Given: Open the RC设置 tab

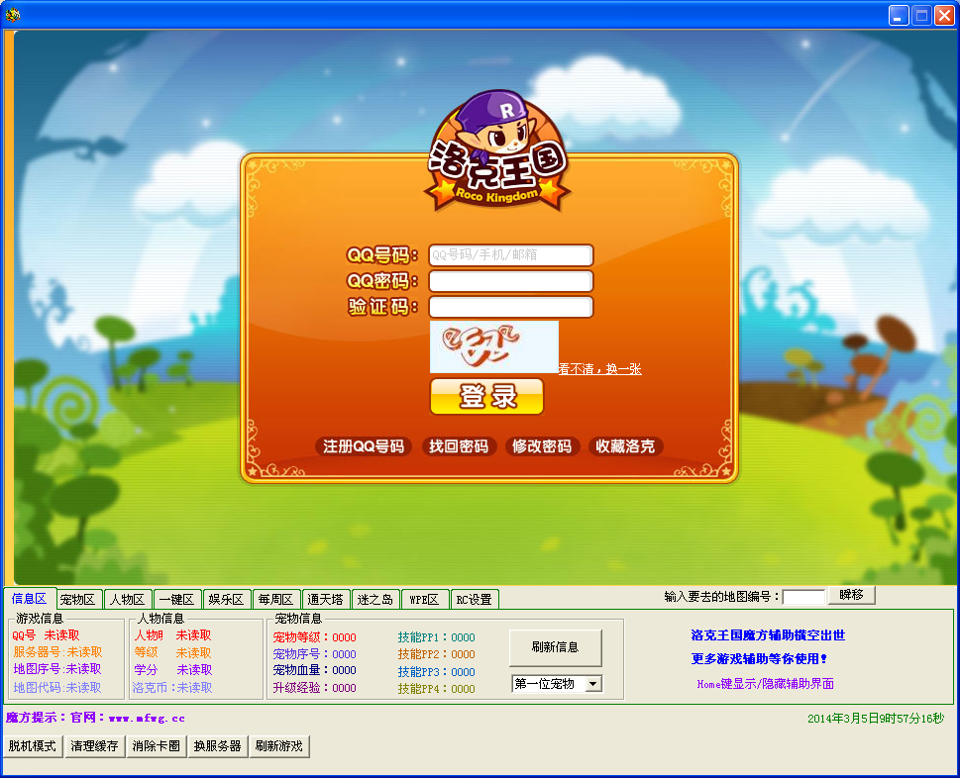Looking at the screenshot, I should 475,600.
